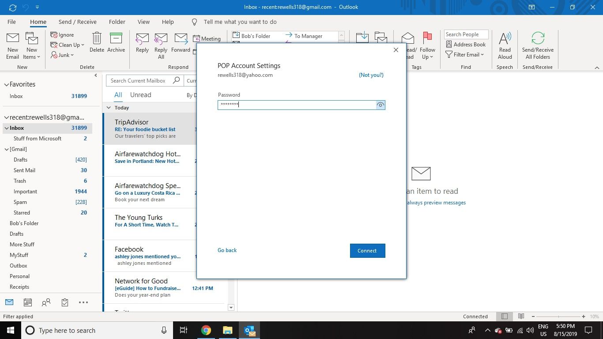Delete the selected message
Image resolution: width=603 pixels, height=339 pixels.
coord(97,43)
